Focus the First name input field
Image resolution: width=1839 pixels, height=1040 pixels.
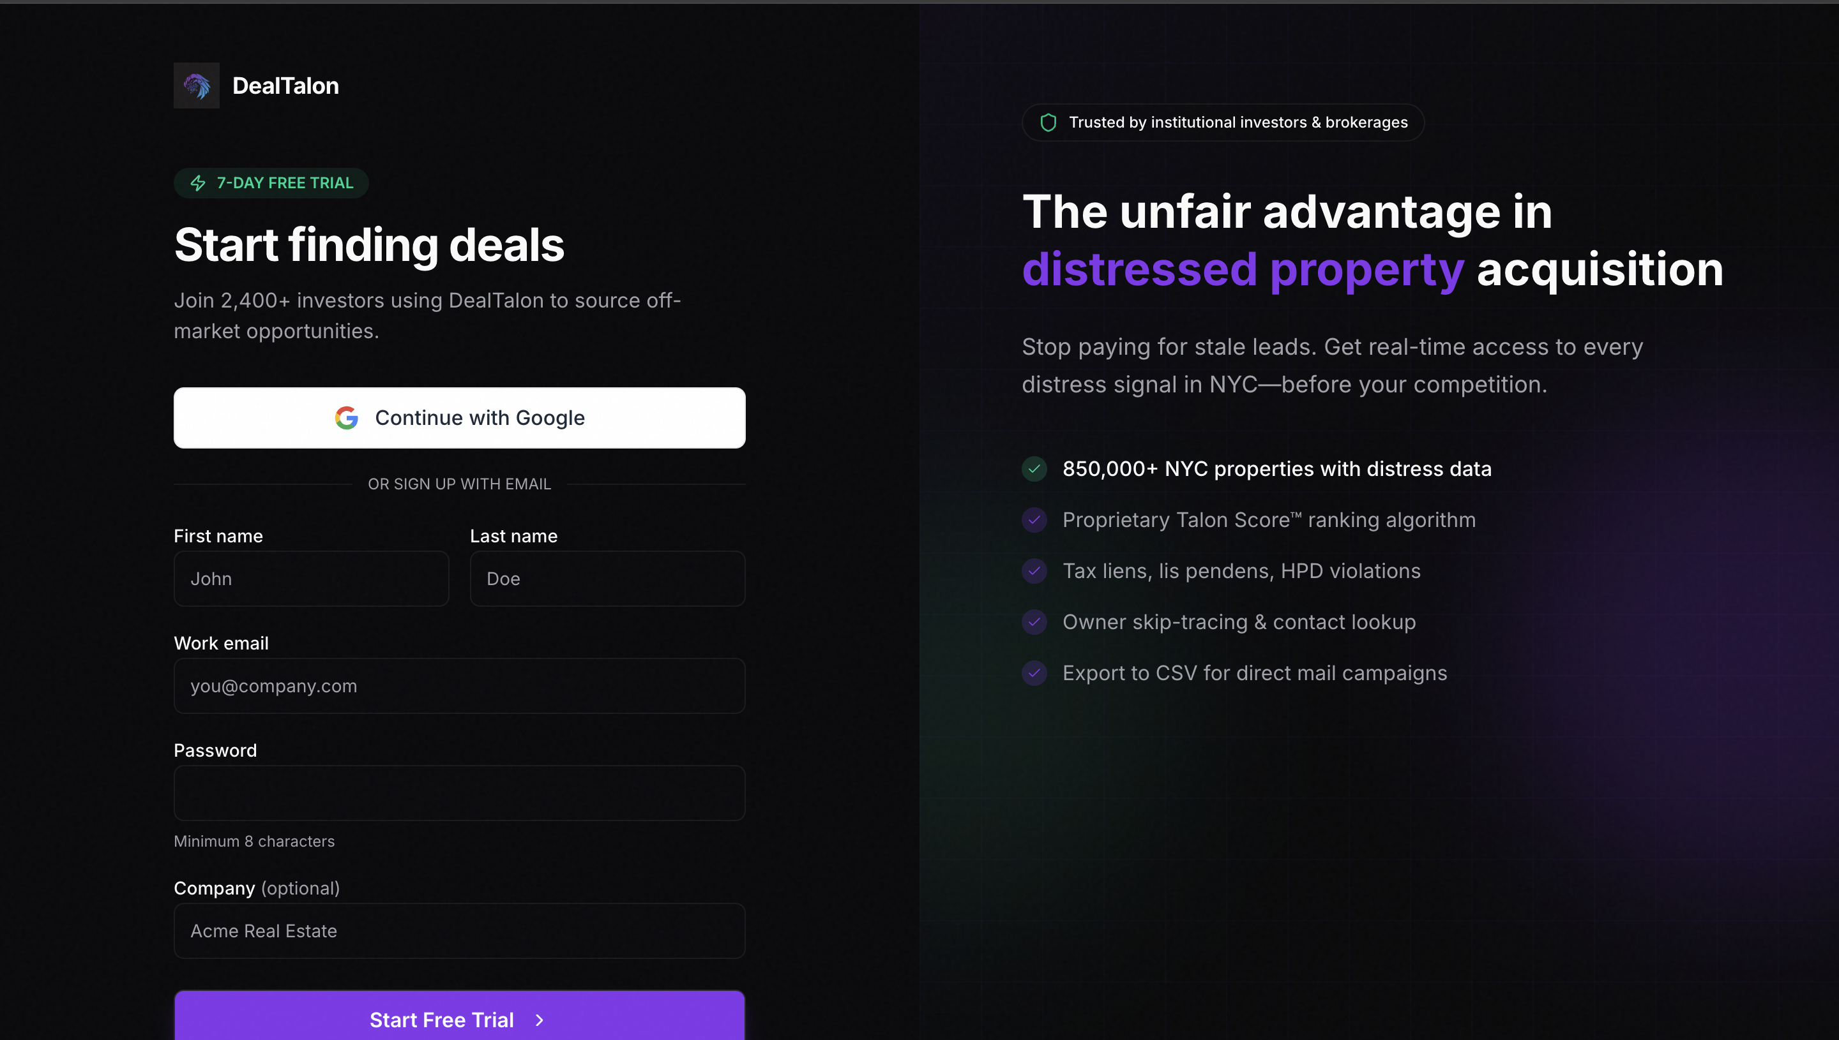[x=312, y=579]
